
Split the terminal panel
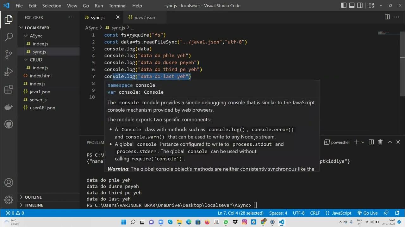point(371,142)
